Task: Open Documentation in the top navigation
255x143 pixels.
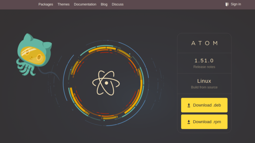Action: coord(85,4)
